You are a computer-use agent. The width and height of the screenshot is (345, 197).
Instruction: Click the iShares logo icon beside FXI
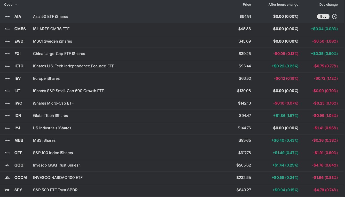click(x=7, y=54)
